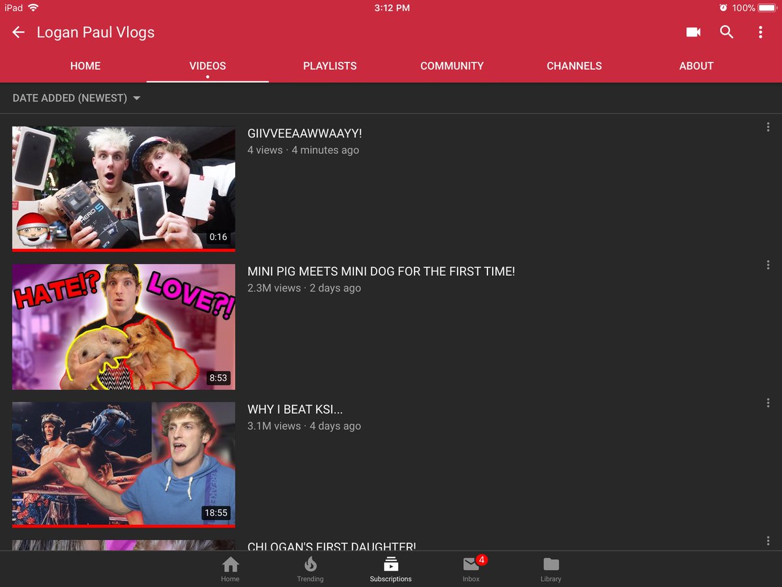Expand the DATE ADDED (NEWEST) sort dropdown
Screen dimensions: 782x587
coord(76,98)
